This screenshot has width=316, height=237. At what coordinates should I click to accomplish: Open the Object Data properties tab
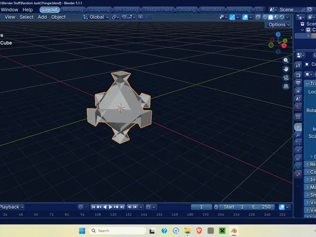[298, 166]
